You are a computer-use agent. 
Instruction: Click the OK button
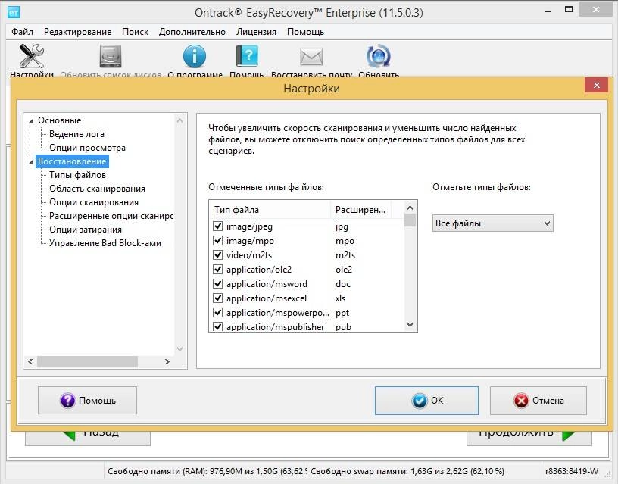point(426,401)
